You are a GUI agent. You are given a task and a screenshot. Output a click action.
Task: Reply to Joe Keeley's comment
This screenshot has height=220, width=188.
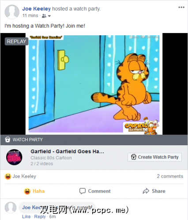pyautogui.click(x=40, y=216)
